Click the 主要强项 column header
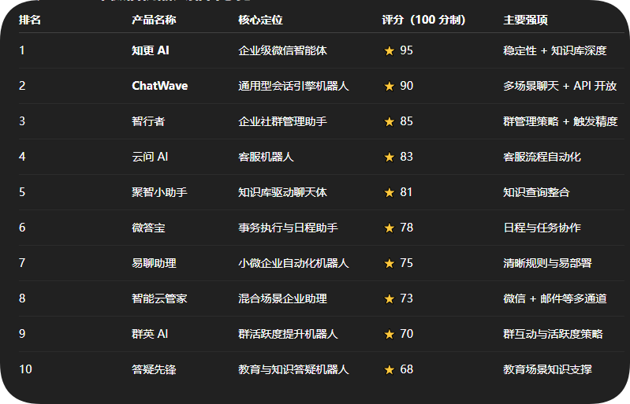Screen dimensions: 630x404 coord(526,20)
